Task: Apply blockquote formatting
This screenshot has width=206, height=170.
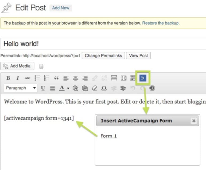Action: coord(56,78)
